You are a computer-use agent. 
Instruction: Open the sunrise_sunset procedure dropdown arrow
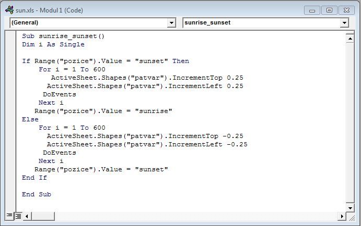point(344,23)
